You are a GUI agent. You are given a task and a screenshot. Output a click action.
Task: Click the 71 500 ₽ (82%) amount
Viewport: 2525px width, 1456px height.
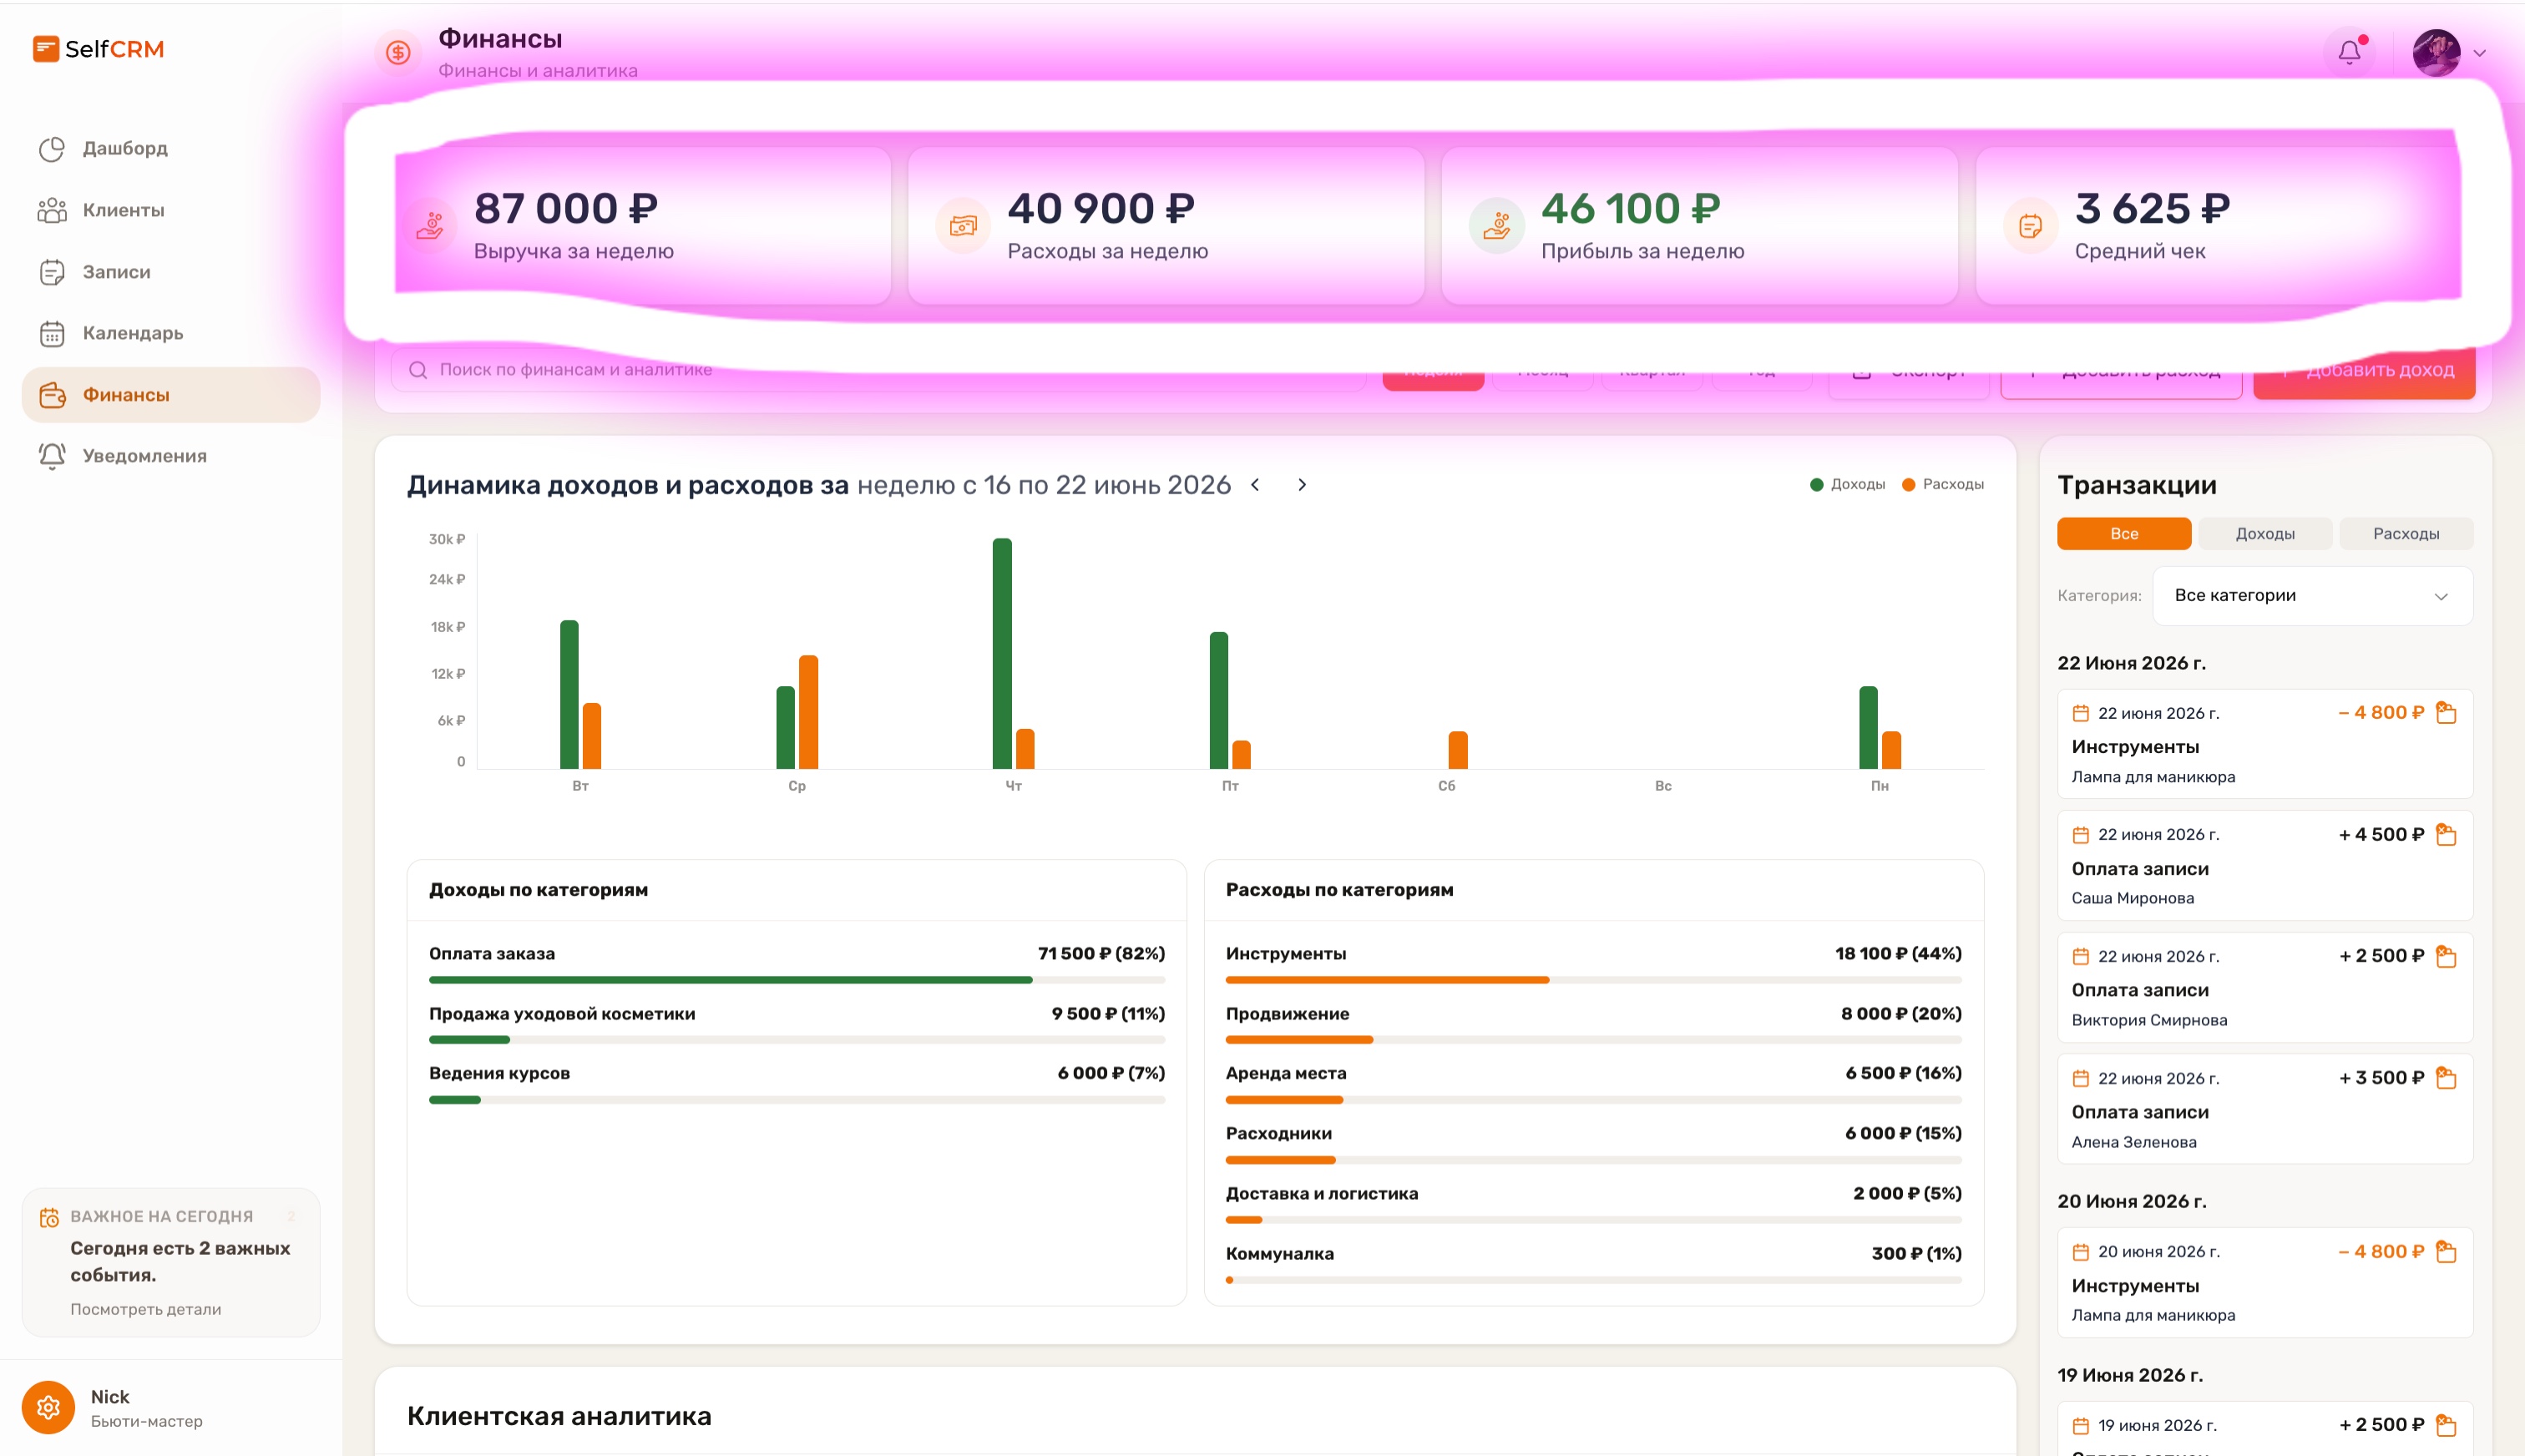click(x=1101, y=954)
